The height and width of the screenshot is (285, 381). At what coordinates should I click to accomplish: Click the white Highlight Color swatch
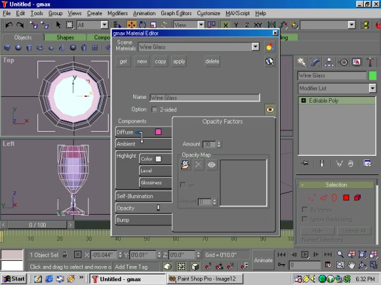(158, 159)
